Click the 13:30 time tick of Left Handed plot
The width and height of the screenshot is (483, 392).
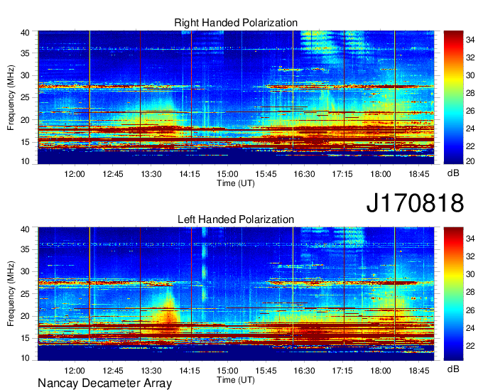point(151,371)
